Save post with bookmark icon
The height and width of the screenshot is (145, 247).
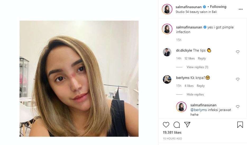tap(240, 125)
